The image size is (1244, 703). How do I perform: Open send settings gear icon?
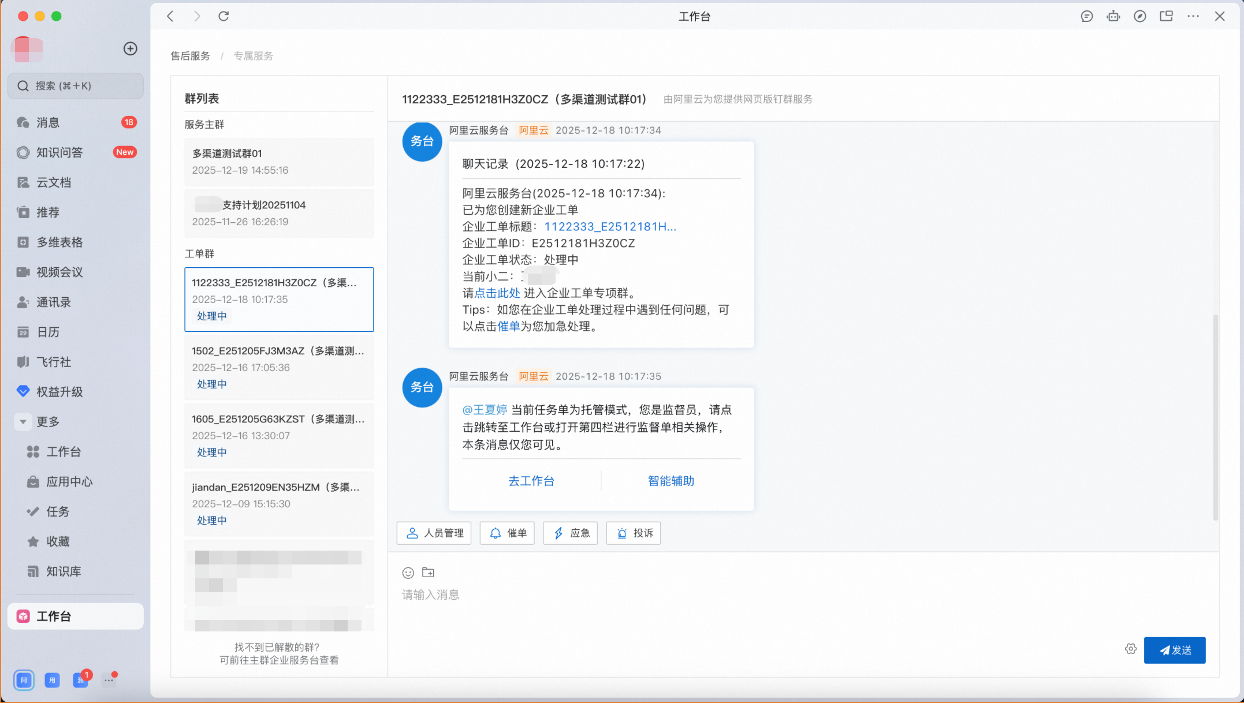(1130, 649)
